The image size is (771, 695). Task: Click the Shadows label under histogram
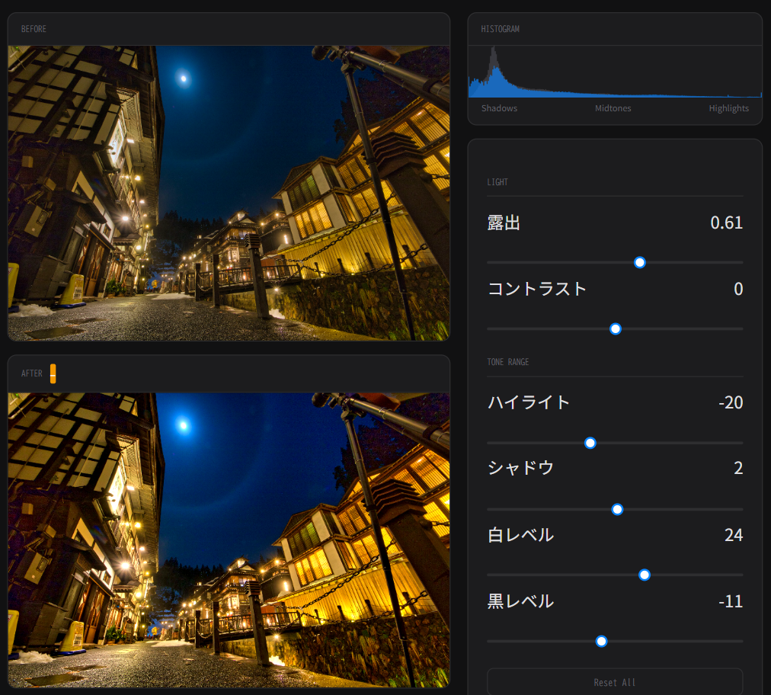click(x=499, y=108)
